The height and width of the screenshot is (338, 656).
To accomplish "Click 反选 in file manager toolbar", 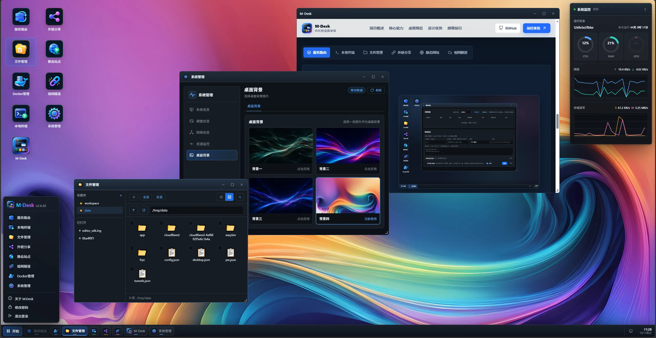I will 159,197.
